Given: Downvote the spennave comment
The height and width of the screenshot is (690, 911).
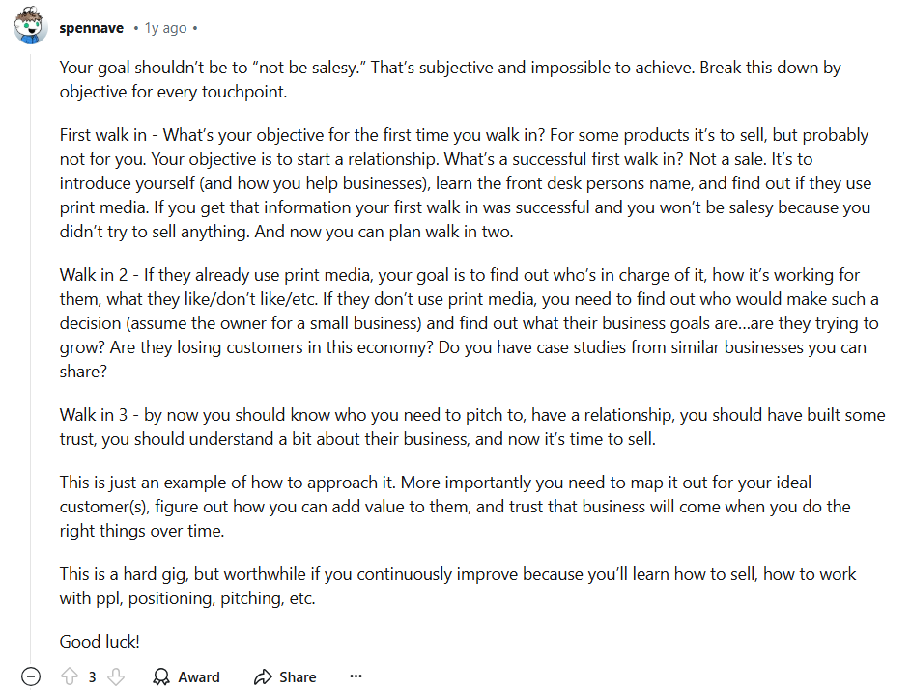Looking at the screenshot, I should click(x=116, y=676).
